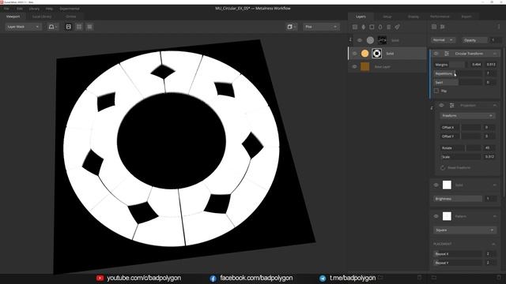Click the orange sphere material of Solid layer
The image size is (506, 284).
pos(364,54)
